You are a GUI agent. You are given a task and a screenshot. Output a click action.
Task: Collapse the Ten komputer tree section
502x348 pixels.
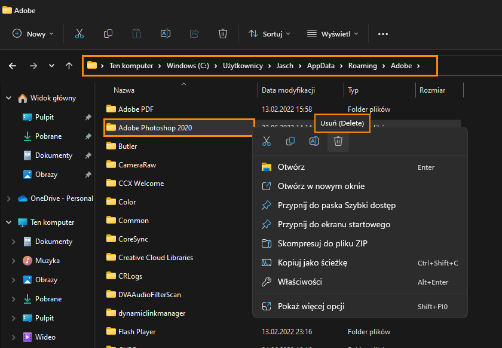click(9, 222)
